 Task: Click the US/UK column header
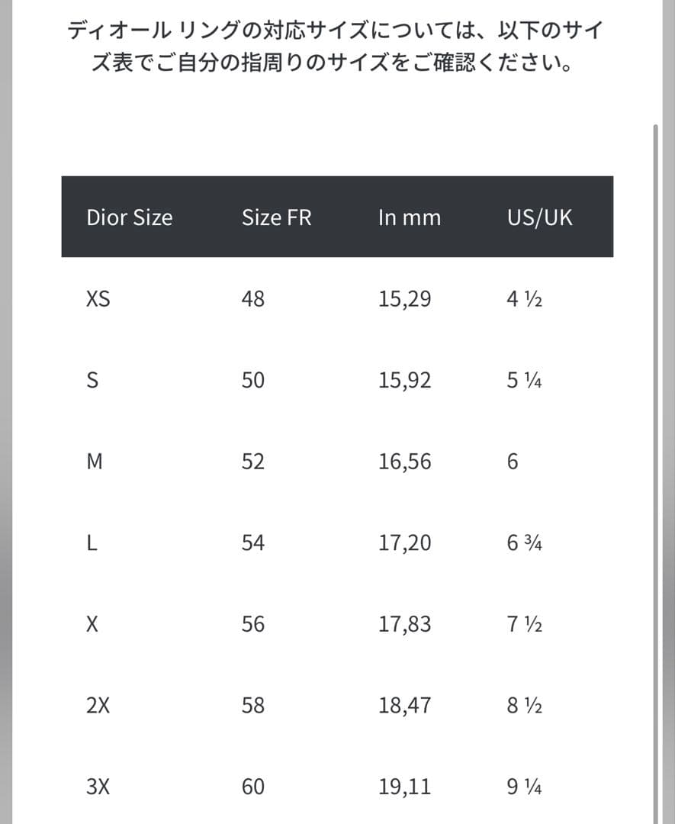tap(539, 217)
